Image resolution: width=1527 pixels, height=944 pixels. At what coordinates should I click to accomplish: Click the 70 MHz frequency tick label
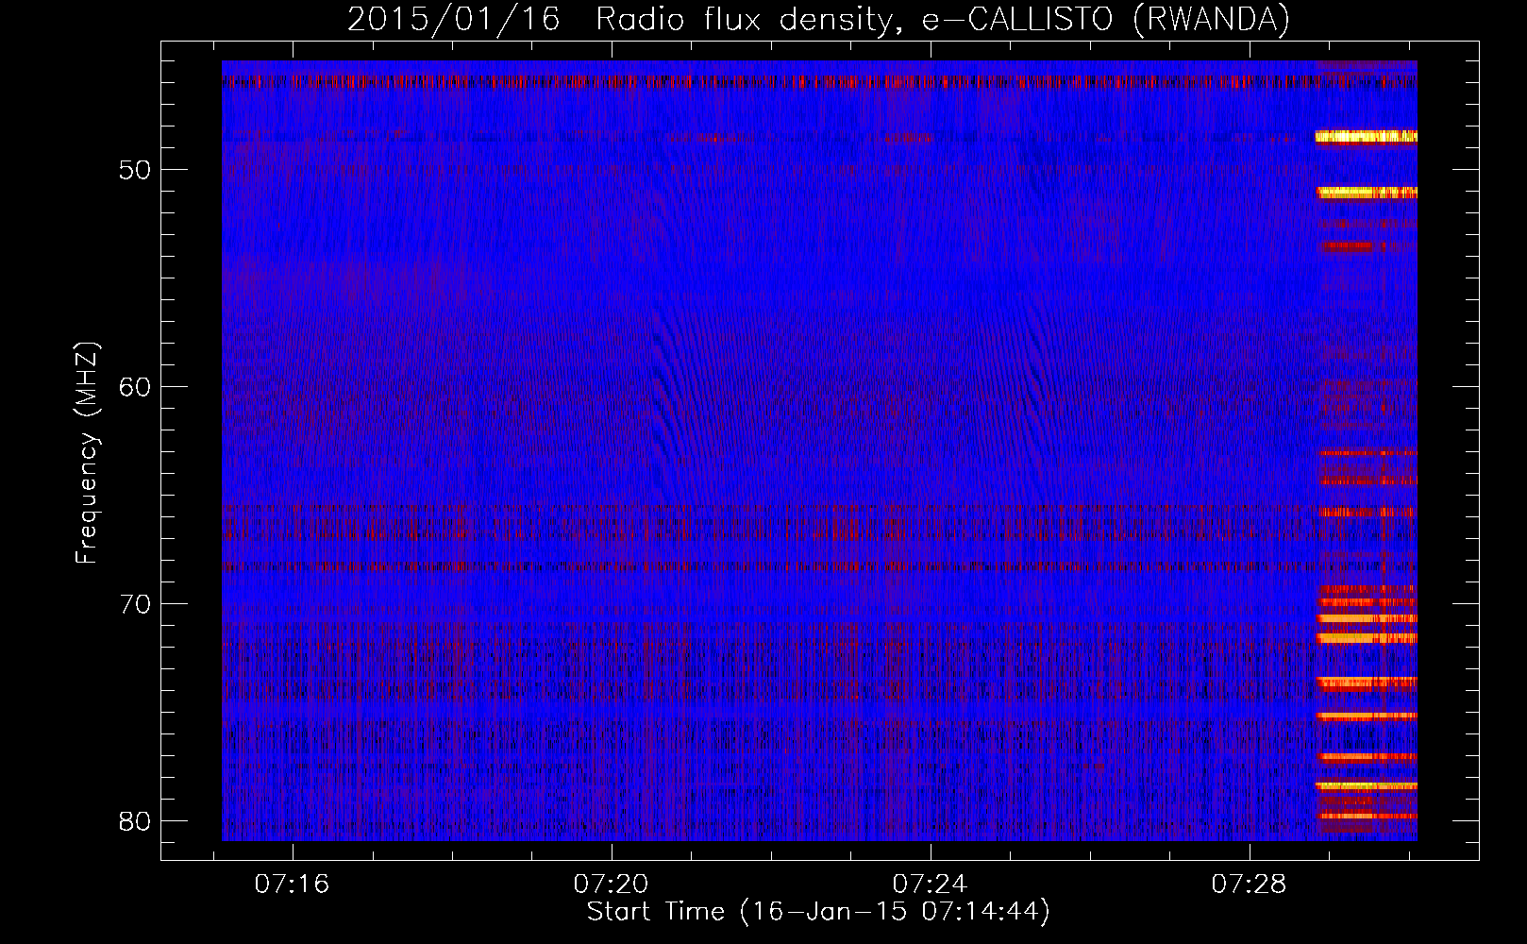pos(135,604)
